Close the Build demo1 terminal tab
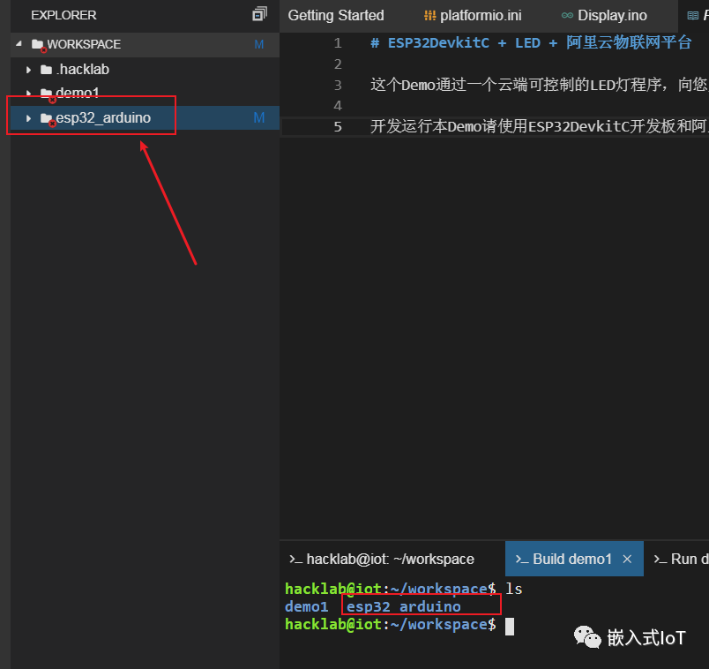Image resolution: width=709 pixels, height=669 pixels. click(627, 559)
